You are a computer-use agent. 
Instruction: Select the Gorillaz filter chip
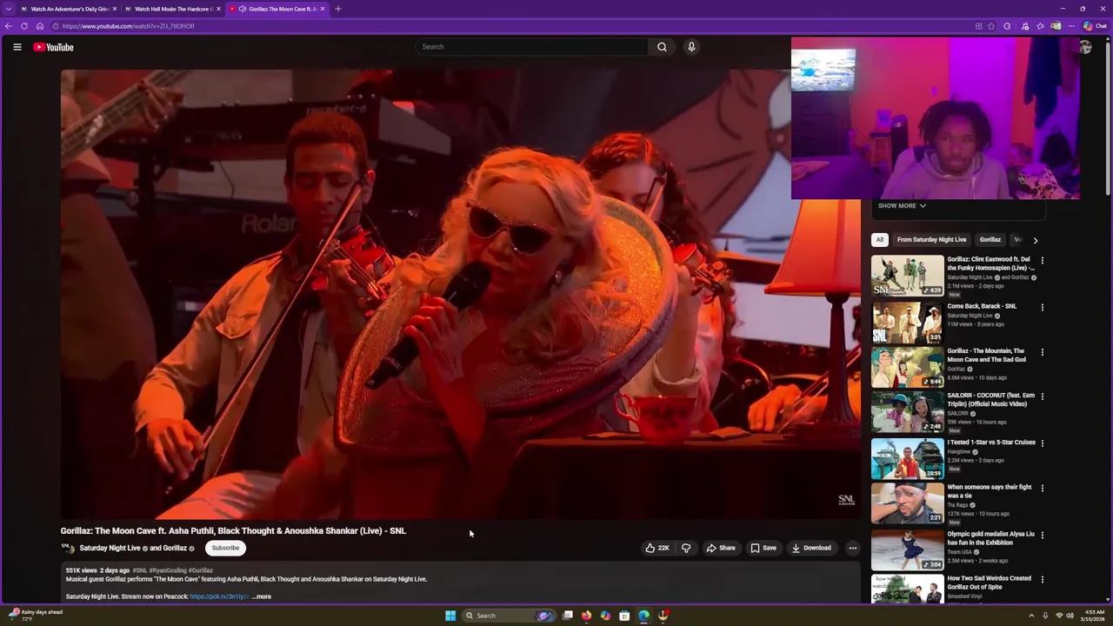(990, 240)
